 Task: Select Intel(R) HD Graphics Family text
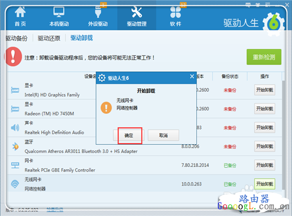(52, 95)
